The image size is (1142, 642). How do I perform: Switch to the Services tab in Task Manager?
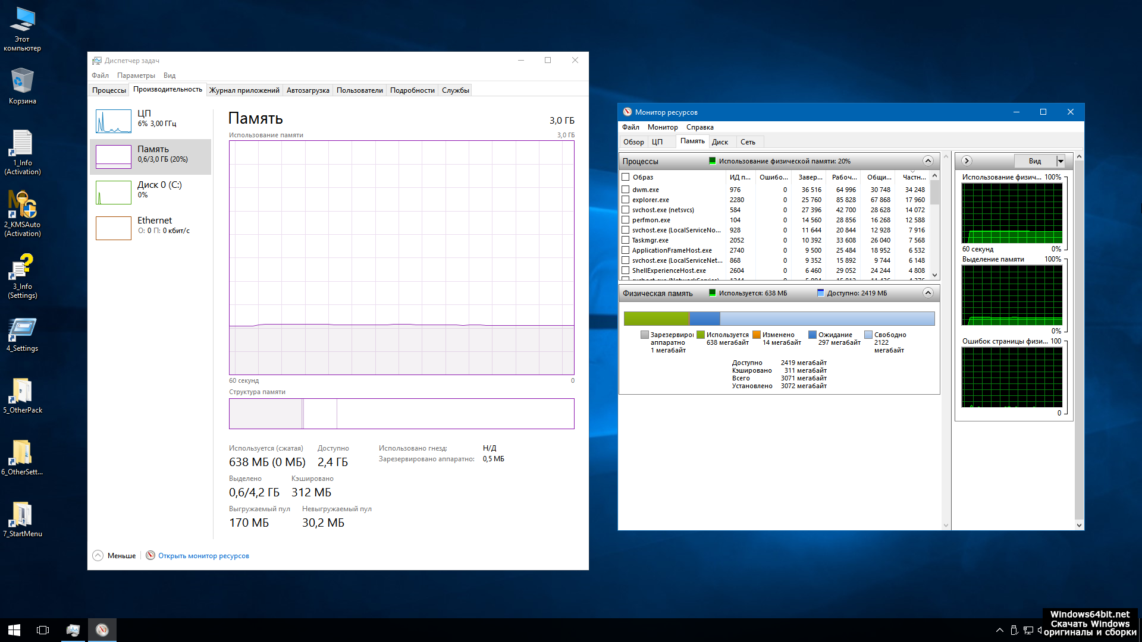[455, 90]
